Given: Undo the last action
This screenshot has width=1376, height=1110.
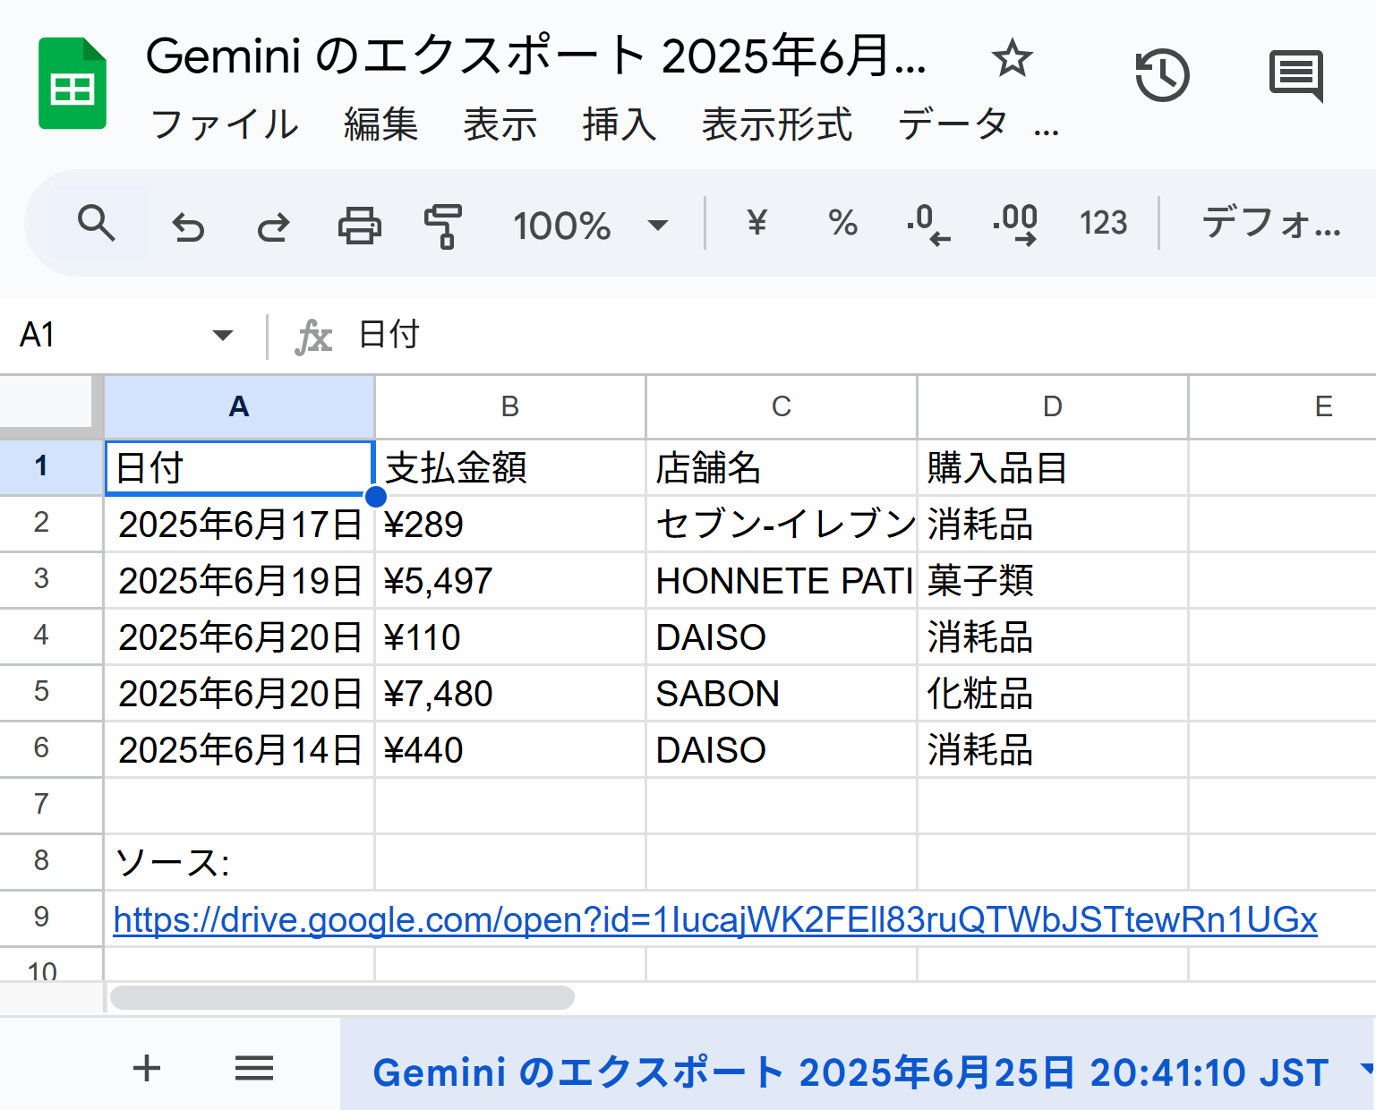Looking at the screenshot, I should tap(188, 226).
